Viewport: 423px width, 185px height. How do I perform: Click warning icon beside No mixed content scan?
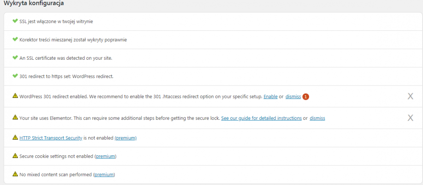coord(15,174)
